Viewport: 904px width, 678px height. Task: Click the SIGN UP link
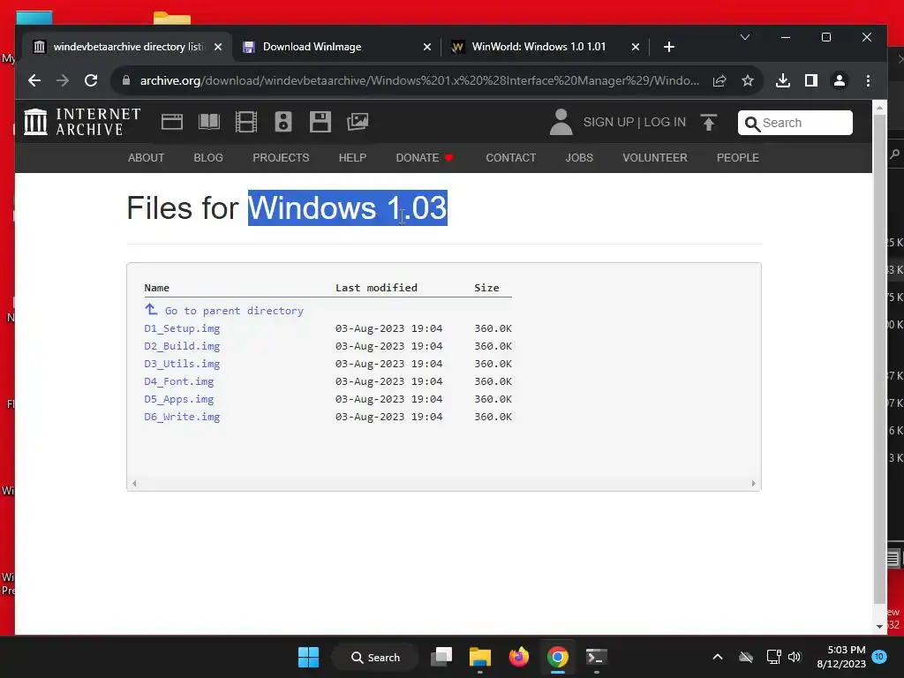pos(608,122)
